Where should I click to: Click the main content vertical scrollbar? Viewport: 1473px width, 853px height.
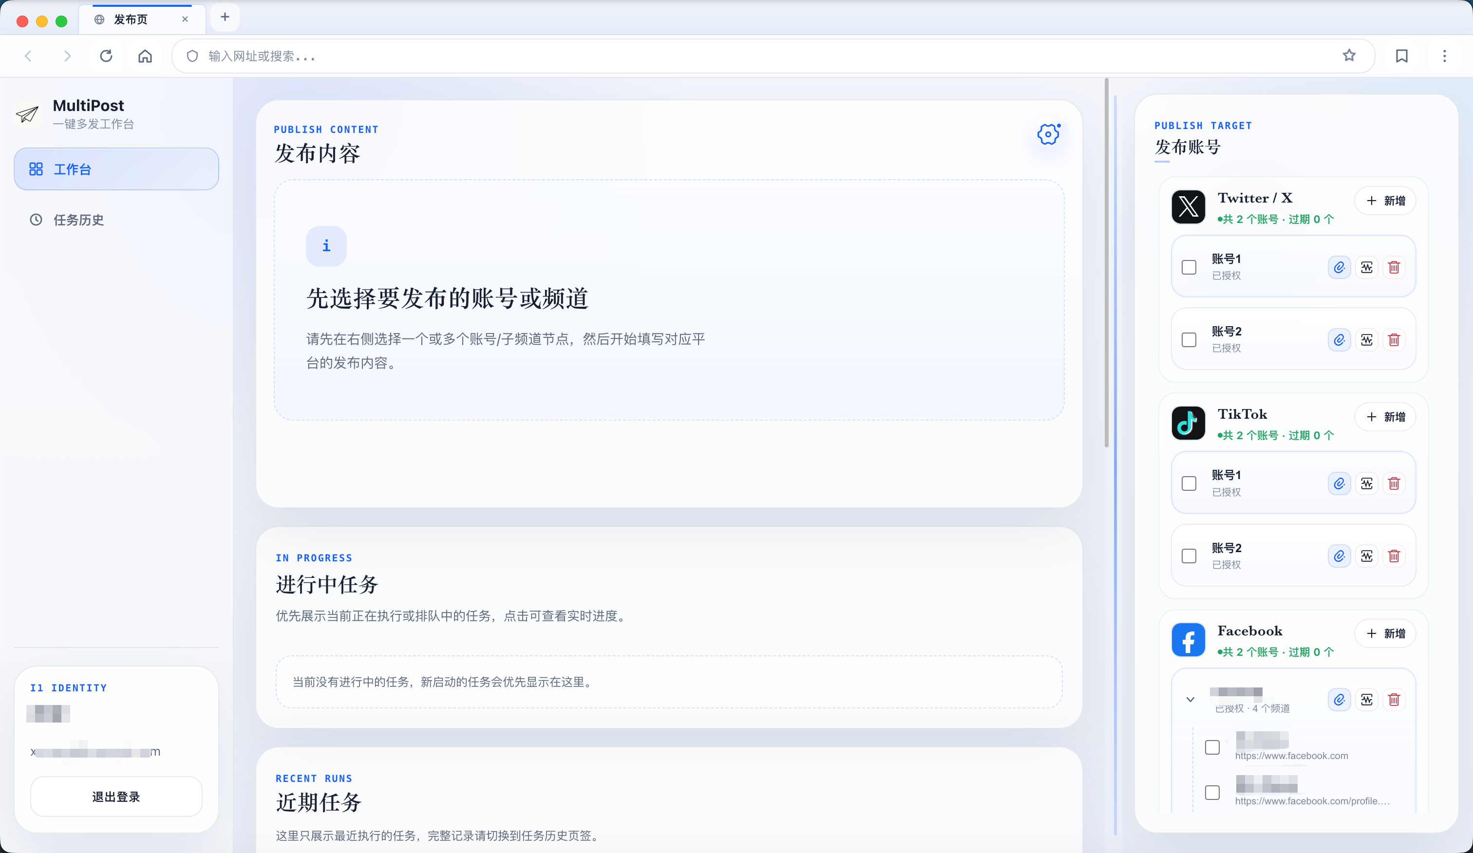coord(1107,263)
